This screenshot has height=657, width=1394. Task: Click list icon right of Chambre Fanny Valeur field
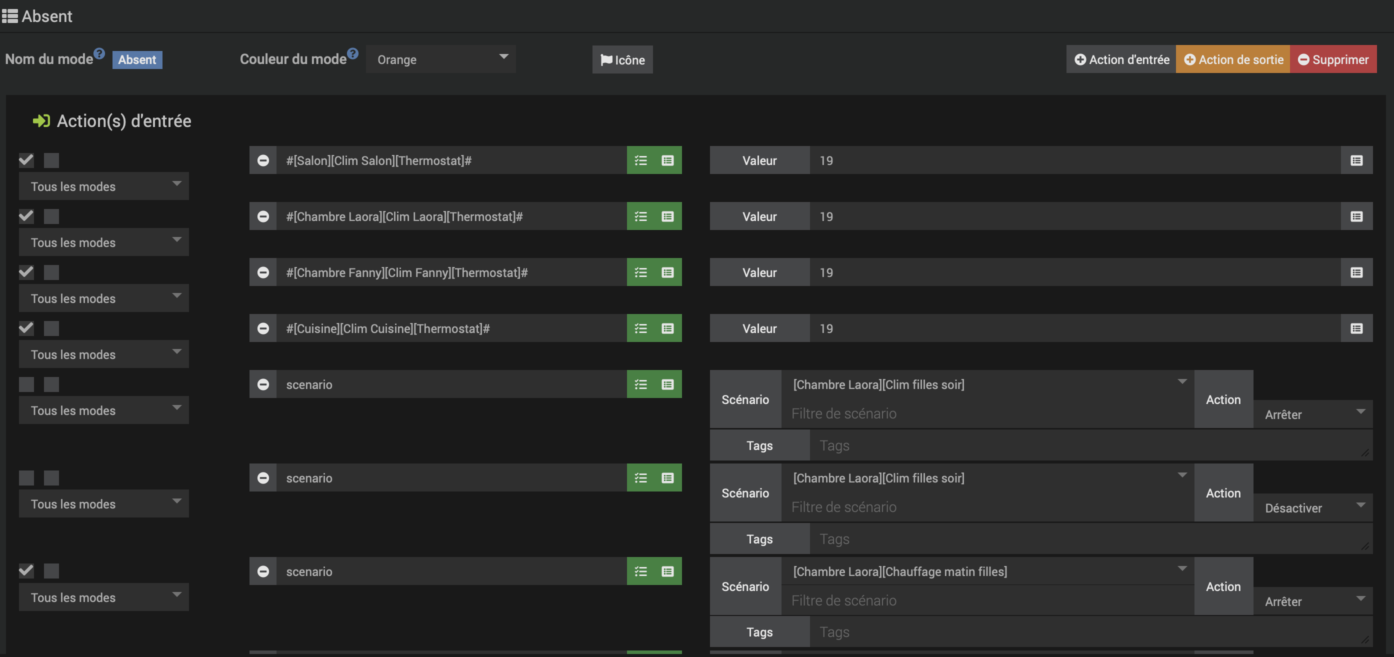pyautogui.click(x=1356, y=272)
